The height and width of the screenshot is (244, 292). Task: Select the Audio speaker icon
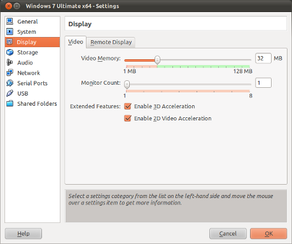[x=10, y=62]
